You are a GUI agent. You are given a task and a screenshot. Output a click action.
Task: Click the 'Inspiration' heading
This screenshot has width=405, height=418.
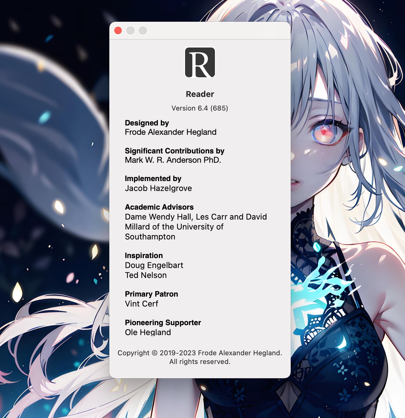[x=144, y=256]
